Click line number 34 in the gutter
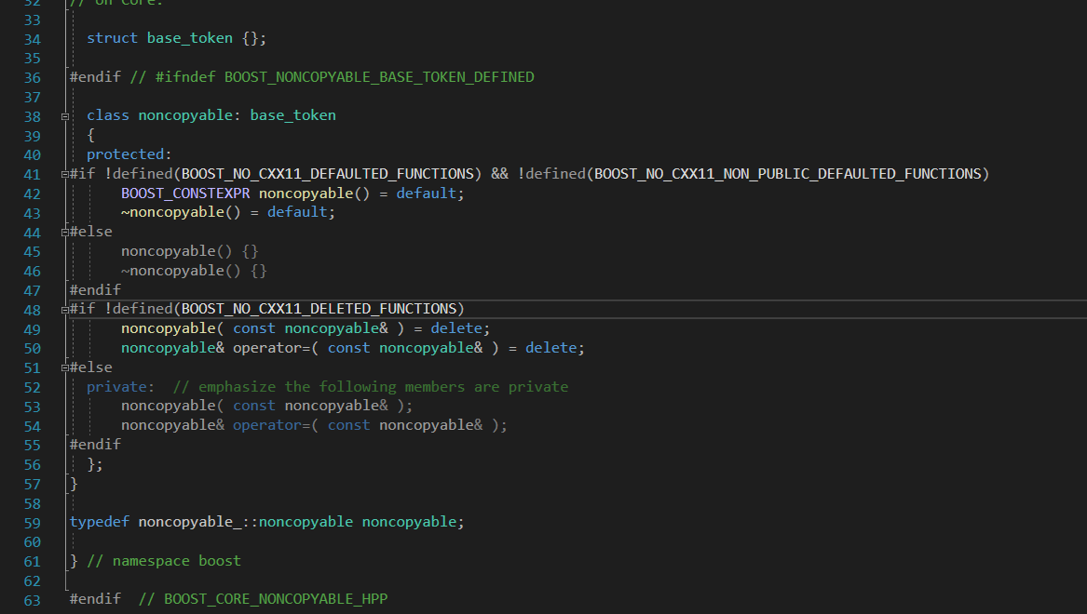1087x614 pixels. pos(33,39)
